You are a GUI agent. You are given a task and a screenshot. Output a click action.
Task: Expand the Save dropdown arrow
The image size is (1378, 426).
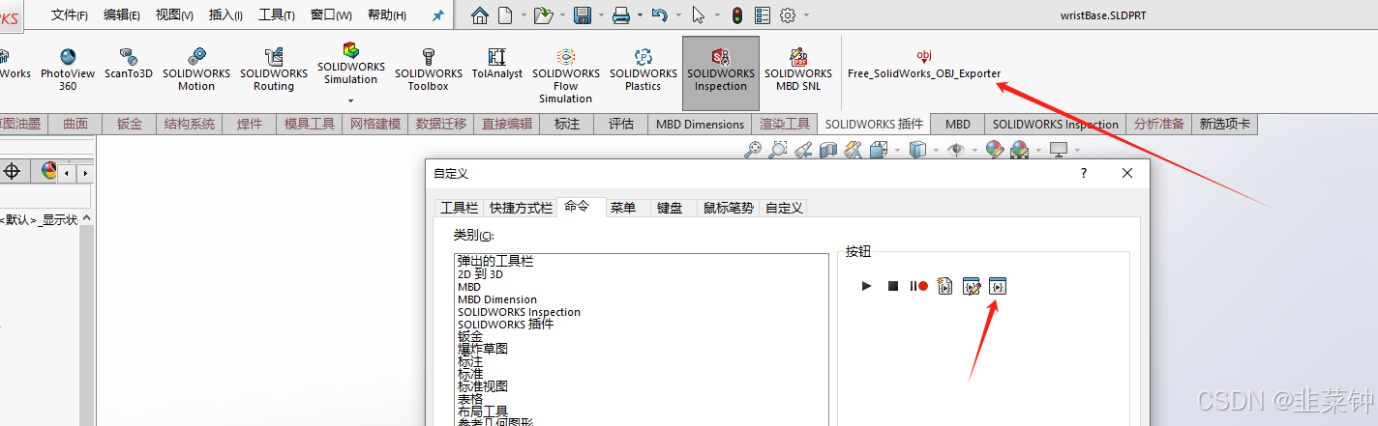(601, 15)
